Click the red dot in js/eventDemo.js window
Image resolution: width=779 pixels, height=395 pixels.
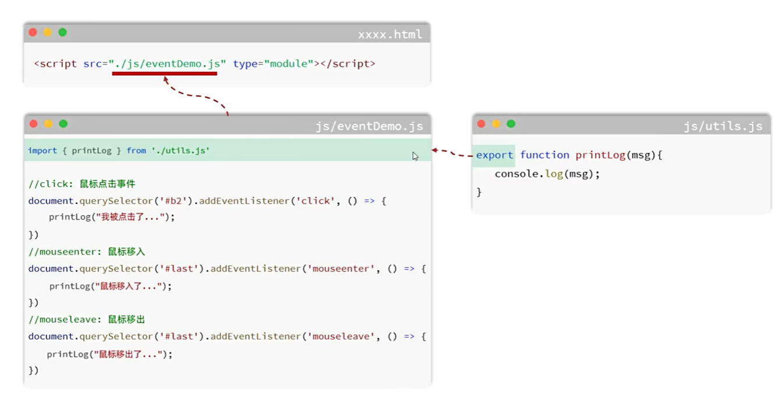pos(33,124)
